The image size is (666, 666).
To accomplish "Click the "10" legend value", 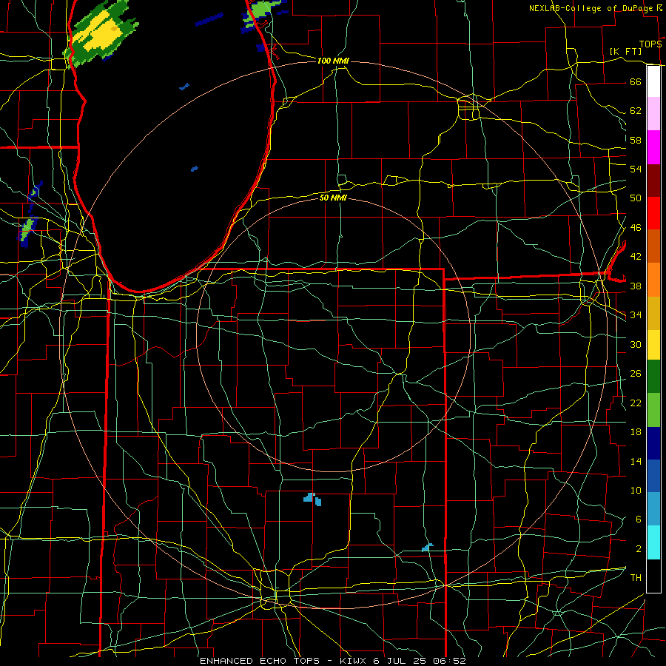I will point(636,490).
